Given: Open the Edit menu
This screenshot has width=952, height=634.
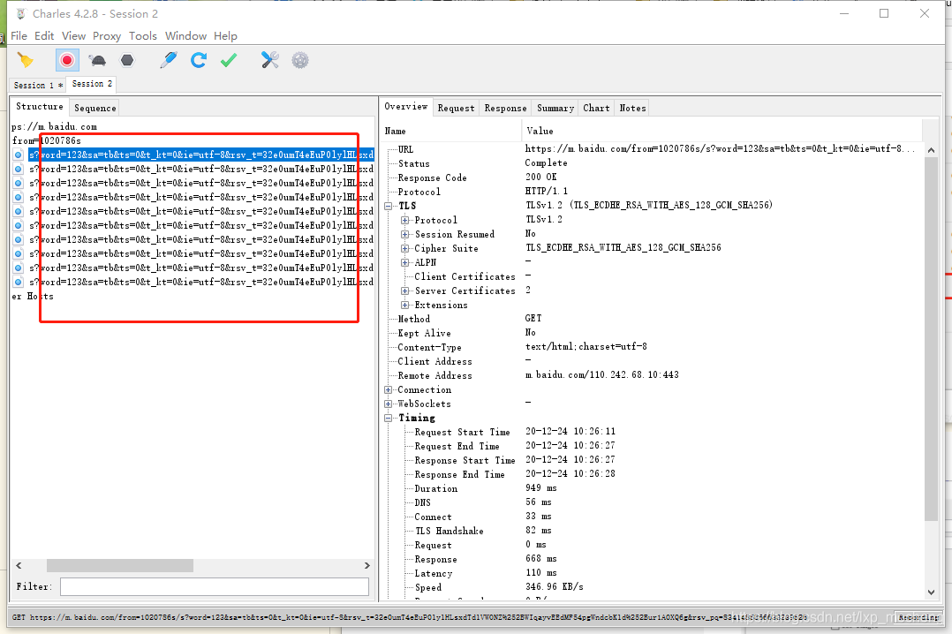Looking at the screenshot, I should 44,36.
